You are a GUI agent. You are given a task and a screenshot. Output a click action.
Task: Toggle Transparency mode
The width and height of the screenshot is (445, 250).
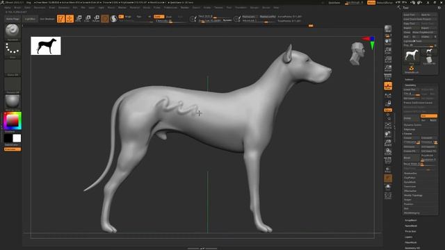click(388, 169)
